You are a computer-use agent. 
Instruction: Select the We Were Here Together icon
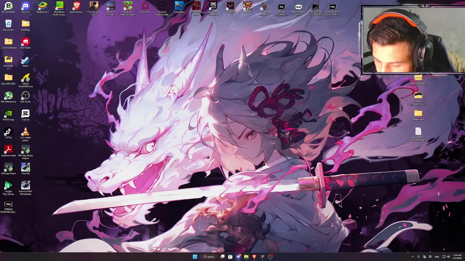click(264, 9)
